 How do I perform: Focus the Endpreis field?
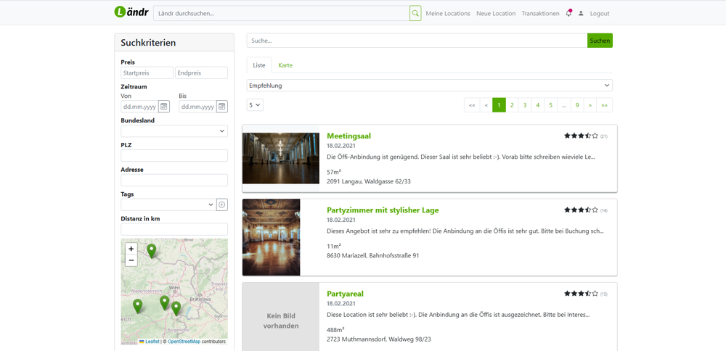click(201, 73)
